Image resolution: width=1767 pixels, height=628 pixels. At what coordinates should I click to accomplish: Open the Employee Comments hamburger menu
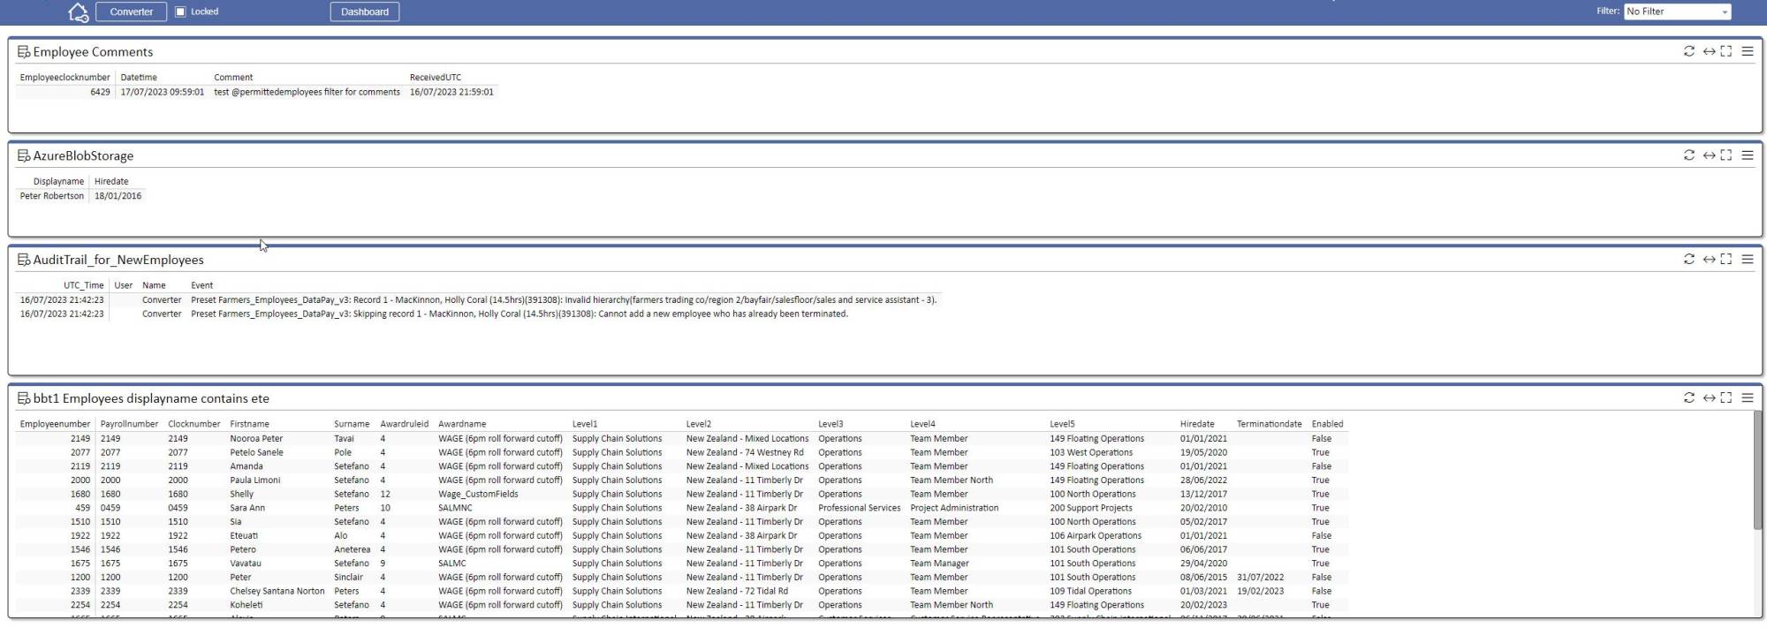pyautogui.click(x=1748, y=51)
